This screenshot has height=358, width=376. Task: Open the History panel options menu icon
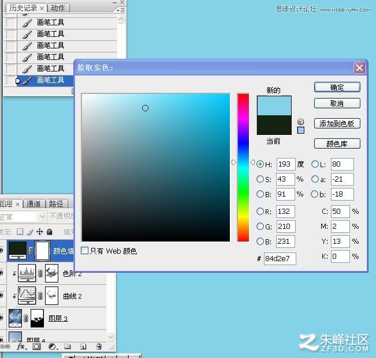pos(121,10)
